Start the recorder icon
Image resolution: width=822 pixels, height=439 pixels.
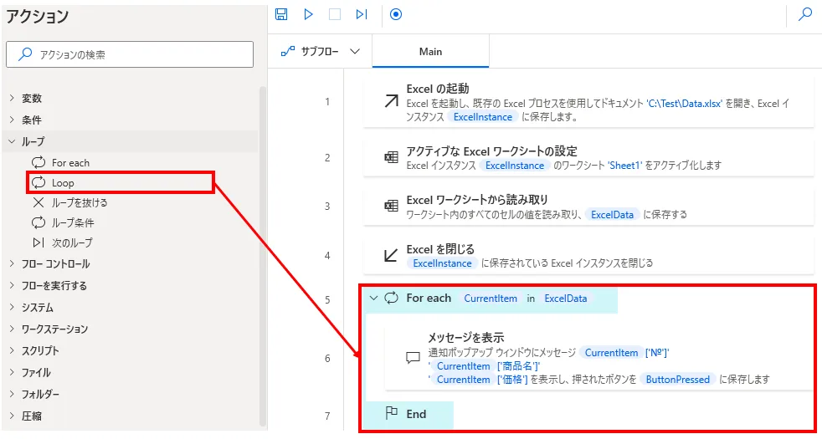point(396,14)
